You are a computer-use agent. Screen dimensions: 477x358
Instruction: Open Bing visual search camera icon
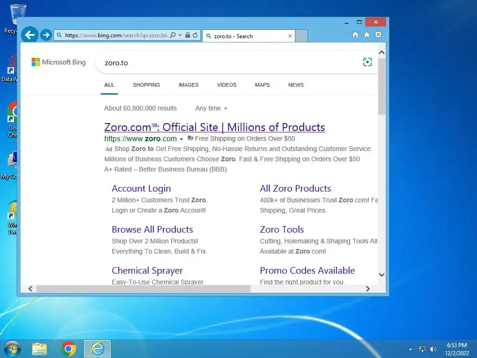click(368, 62)
